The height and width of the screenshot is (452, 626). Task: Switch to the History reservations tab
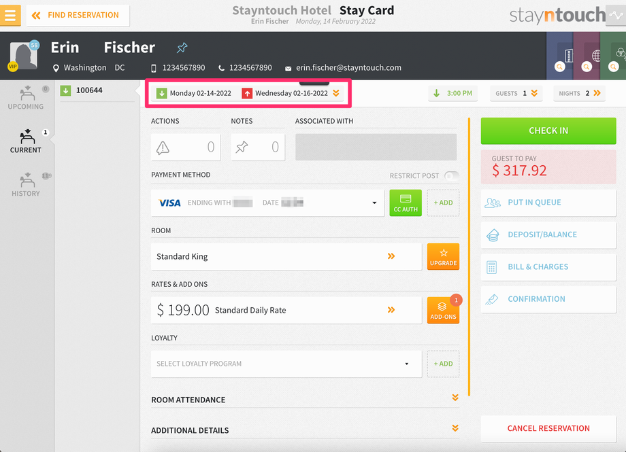click(26, 185)
